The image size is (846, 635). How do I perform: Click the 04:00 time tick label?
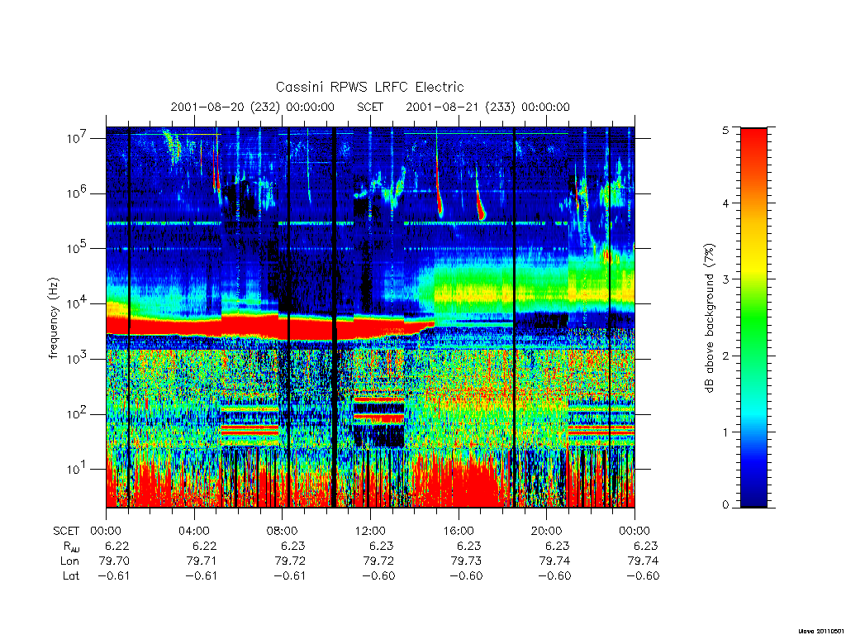[x=193, y=532]
